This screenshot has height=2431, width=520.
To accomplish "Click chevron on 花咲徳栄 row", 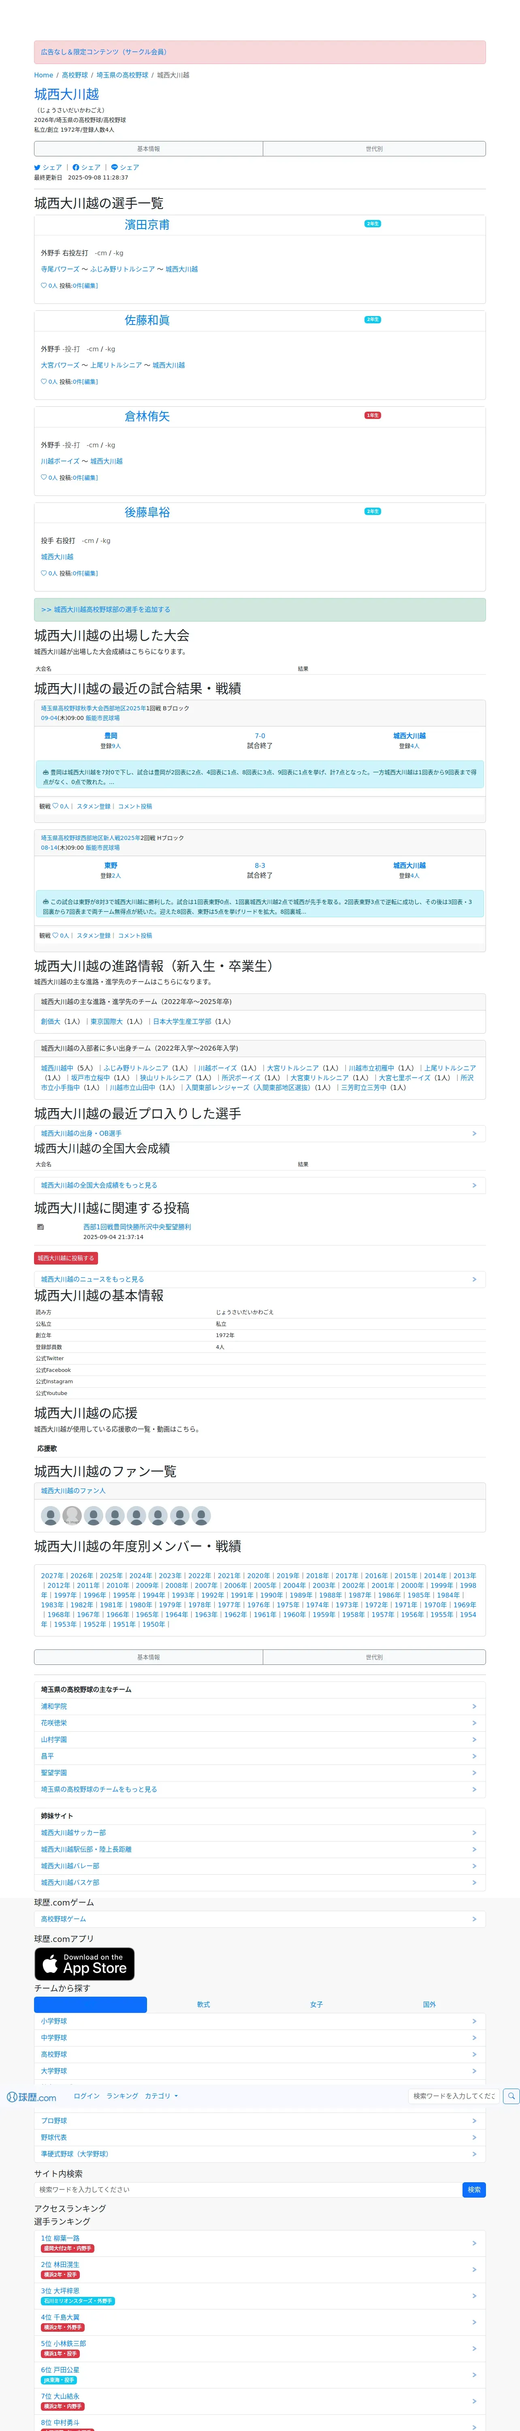I will (474, 1722).
